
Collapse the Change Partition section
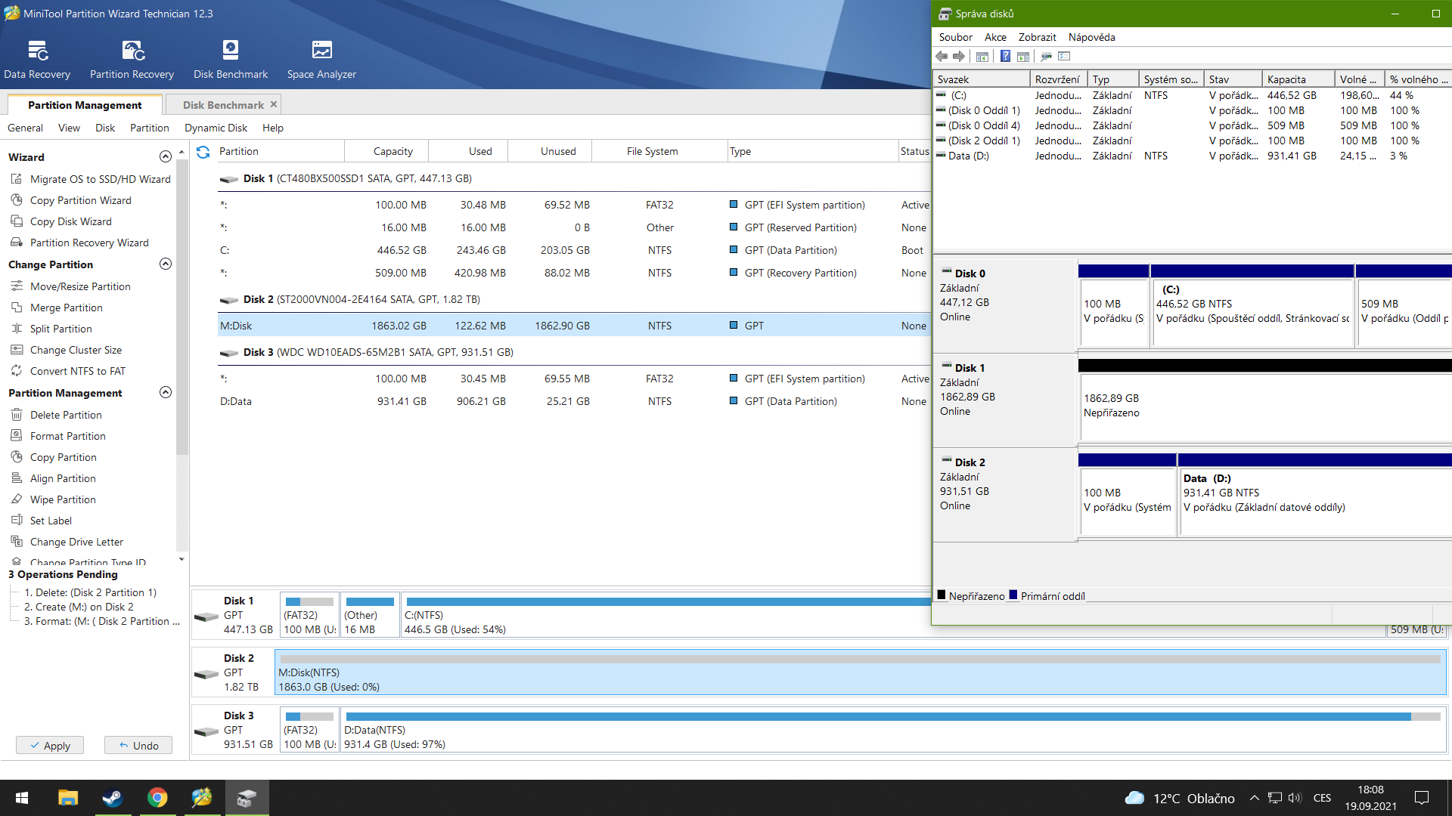(166, 264)
